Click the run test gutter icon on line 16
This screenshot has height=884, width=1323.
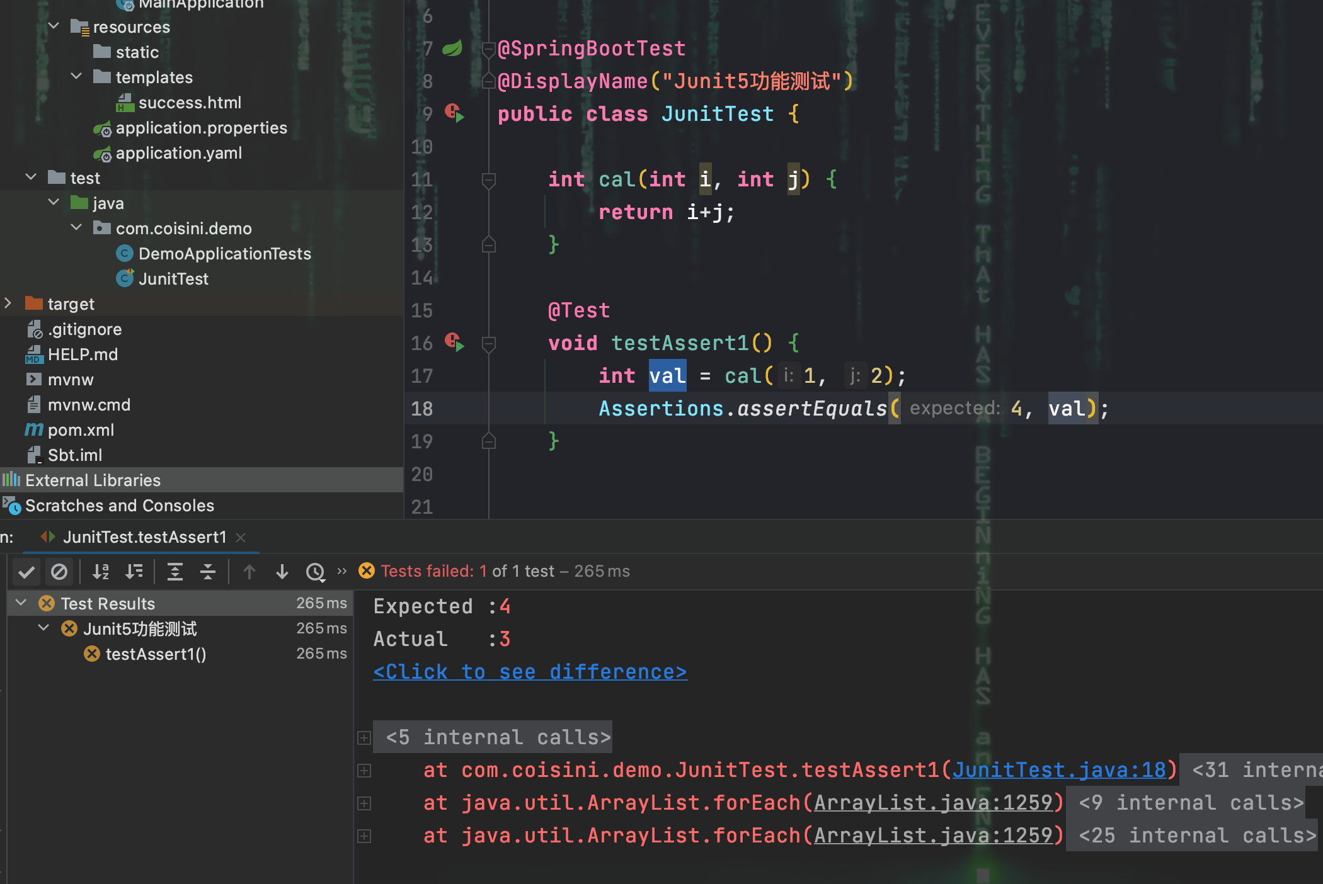click(x=454, y=343)
